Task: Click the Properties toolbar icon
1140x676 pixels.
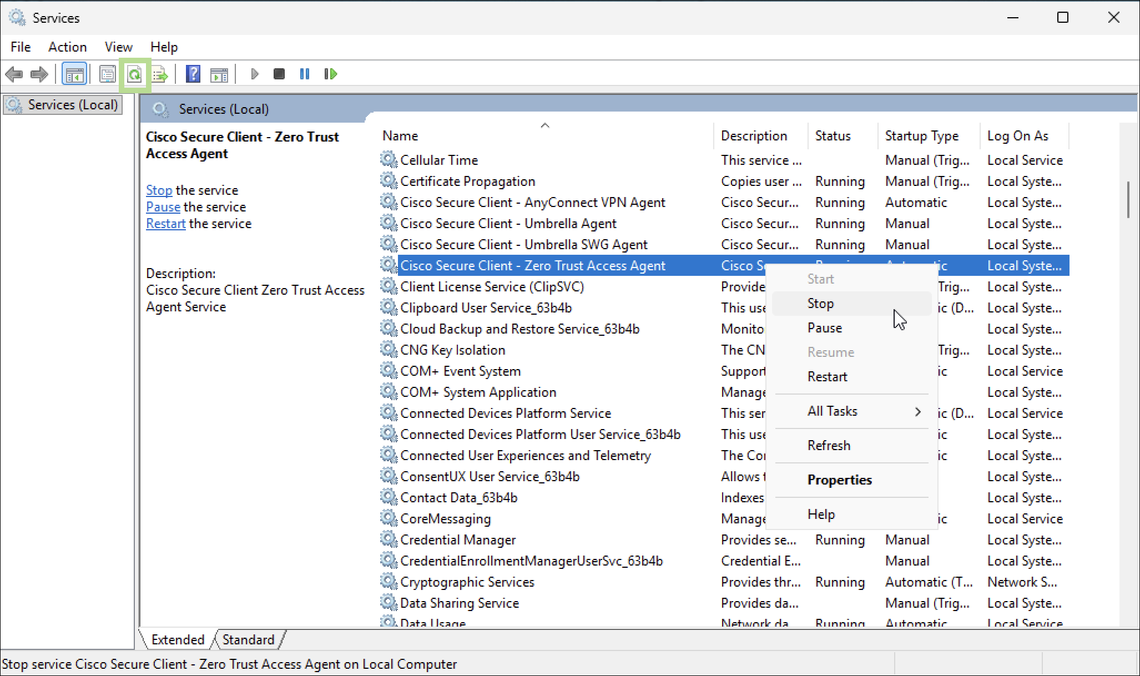Action: tap(107, 74)
